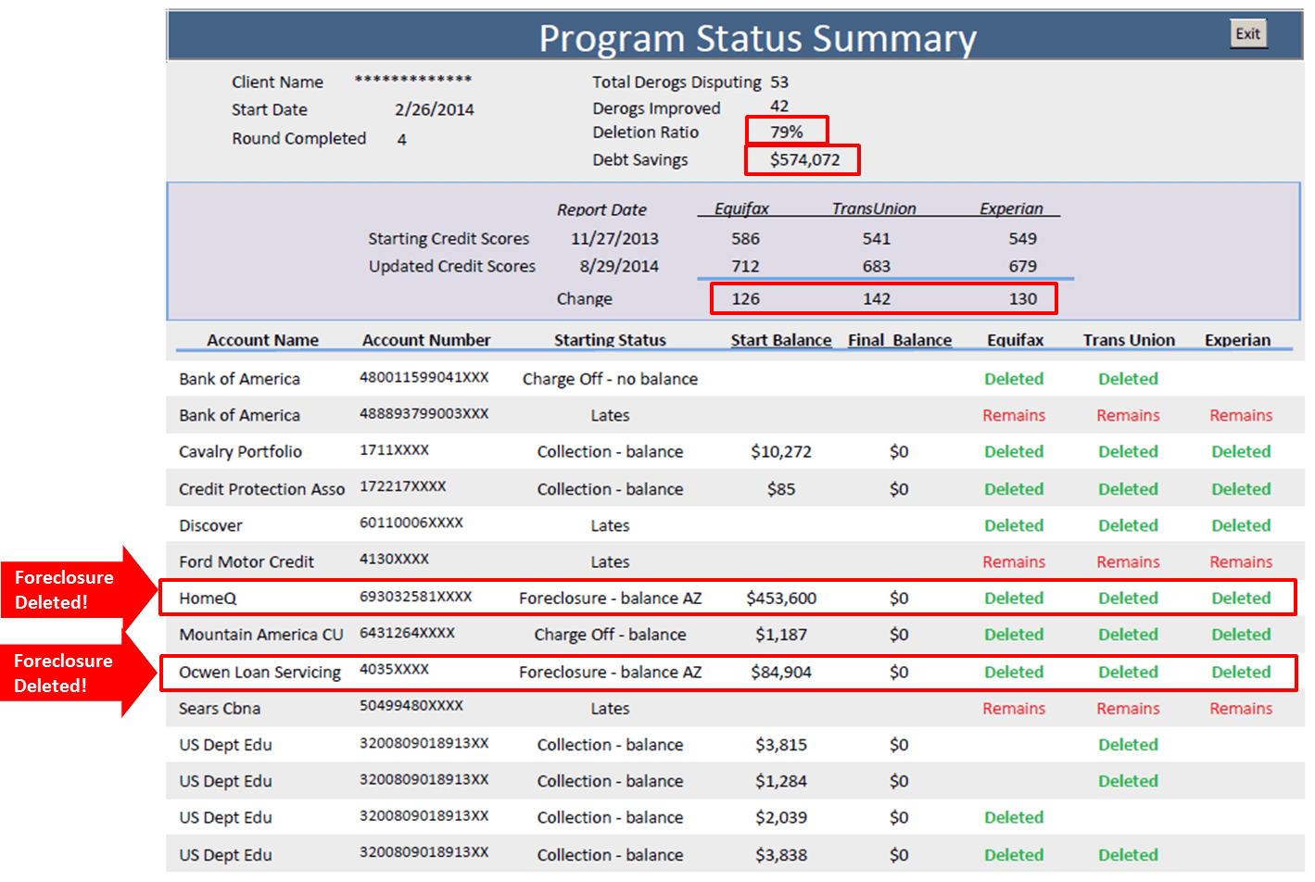Click the Exit button

coord(1247,33)
